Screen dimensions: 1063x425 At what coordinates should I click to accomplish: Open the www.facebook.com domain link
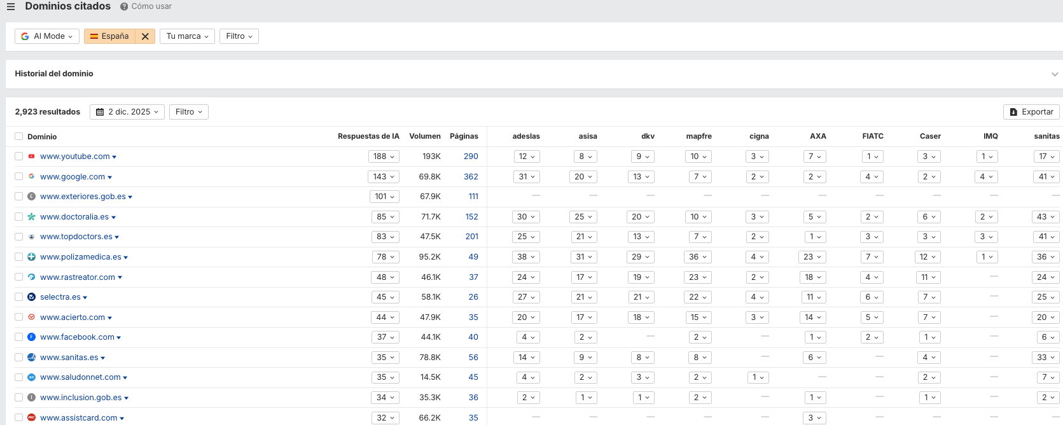point(77,337)
